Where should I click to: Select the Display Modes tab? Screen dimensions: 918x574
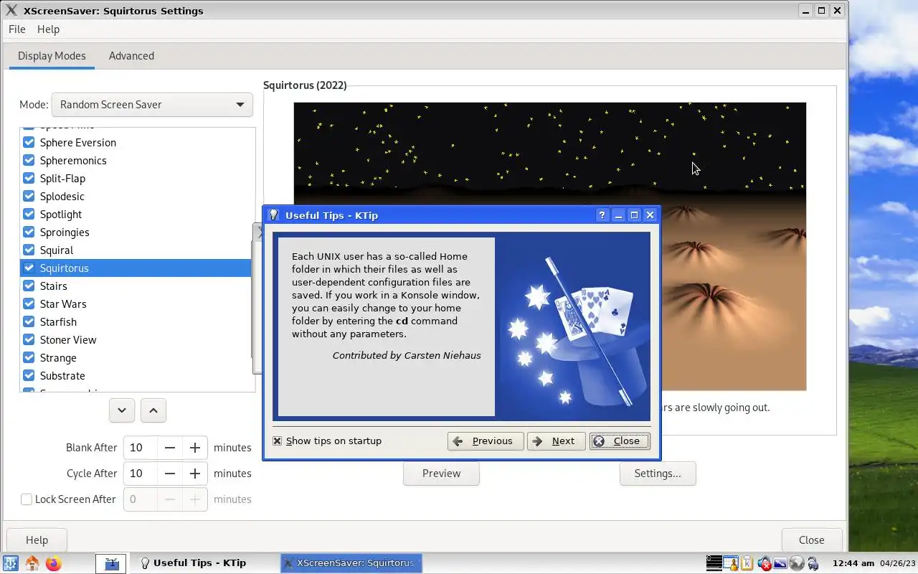pos(52,56)
